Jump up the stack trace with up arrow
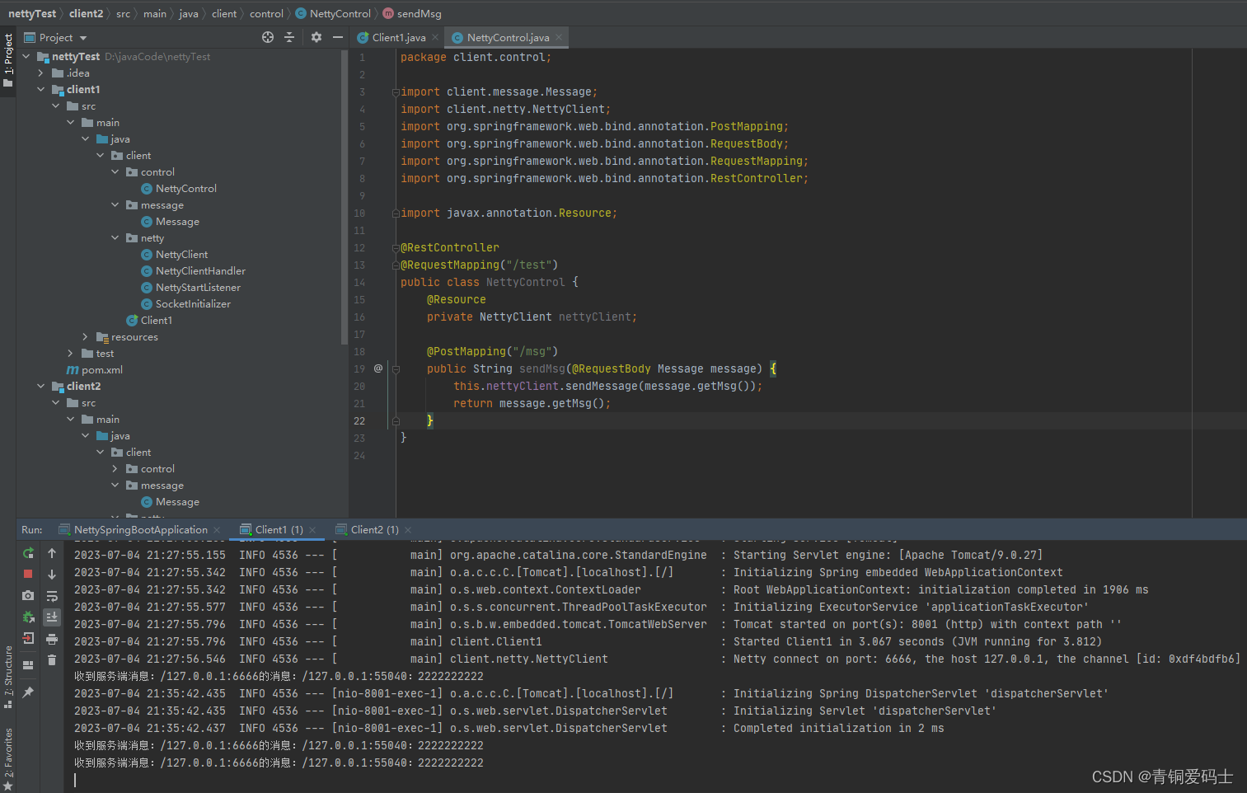Screen dimensions: 1247x793 (x=52, y=553)
